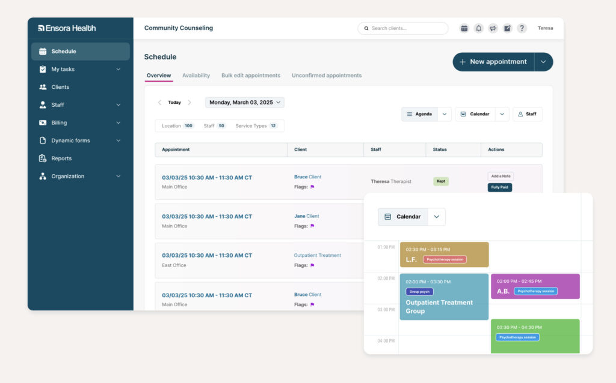616x383 pixels.
Task: Open the green 03:30 PM calendar event
Action: (535, 336)
